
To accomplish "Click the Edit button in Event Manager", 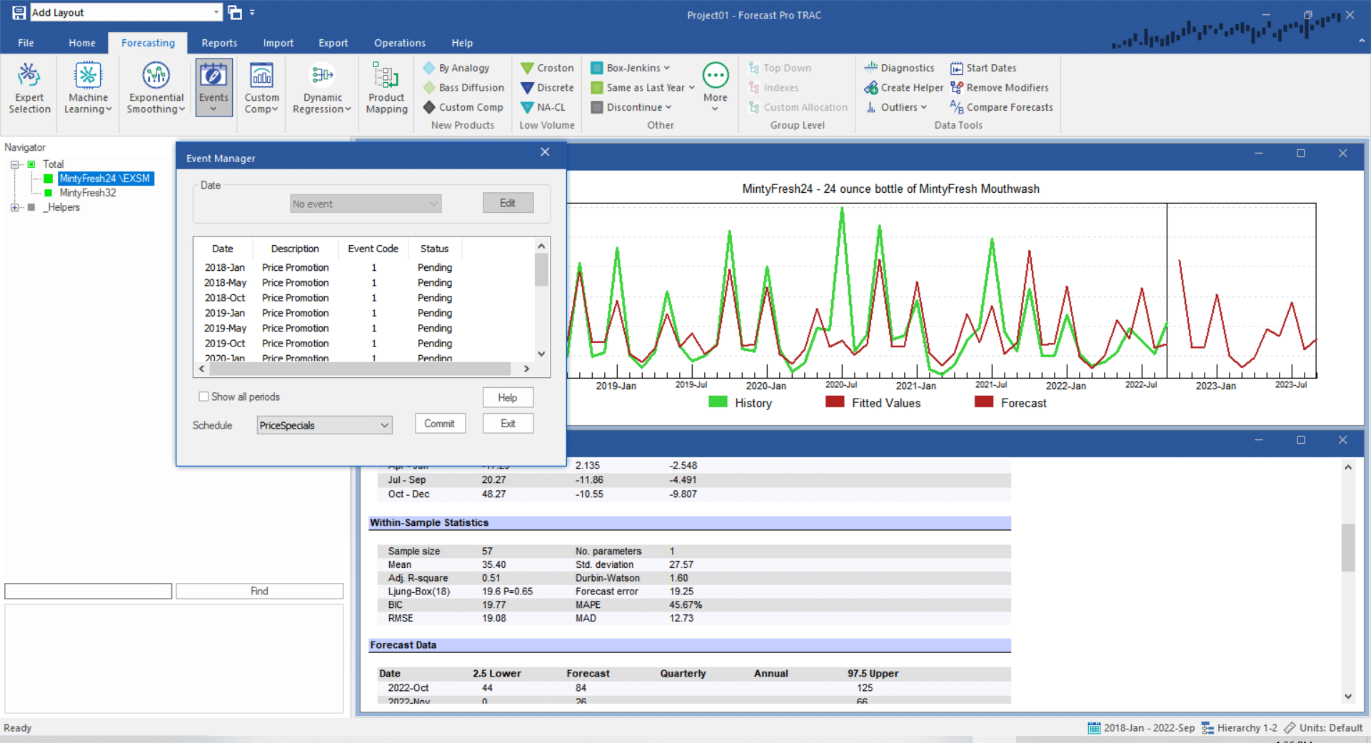I will pyautogui.click(x=508, y=202).
